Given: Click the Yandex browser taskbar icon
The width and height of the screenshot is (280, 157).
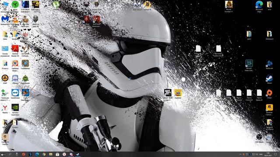Looking at the screenshot, I should point(64,154).
